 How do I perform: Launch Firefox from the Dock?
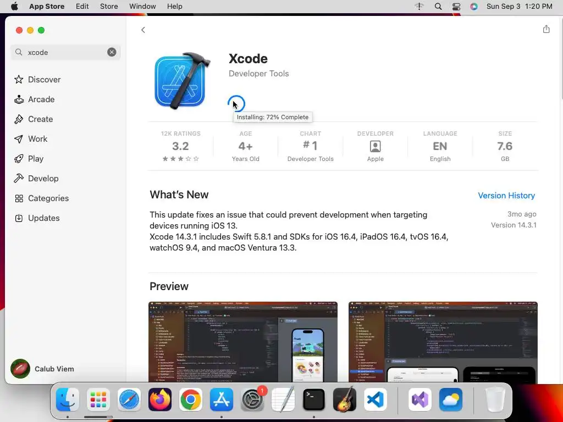tap(160, 399)
